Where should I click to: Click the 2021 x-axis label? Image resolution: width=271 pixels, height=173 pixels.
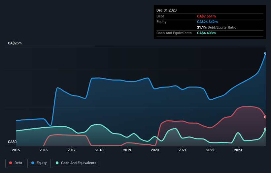click(x=183, y=150)
